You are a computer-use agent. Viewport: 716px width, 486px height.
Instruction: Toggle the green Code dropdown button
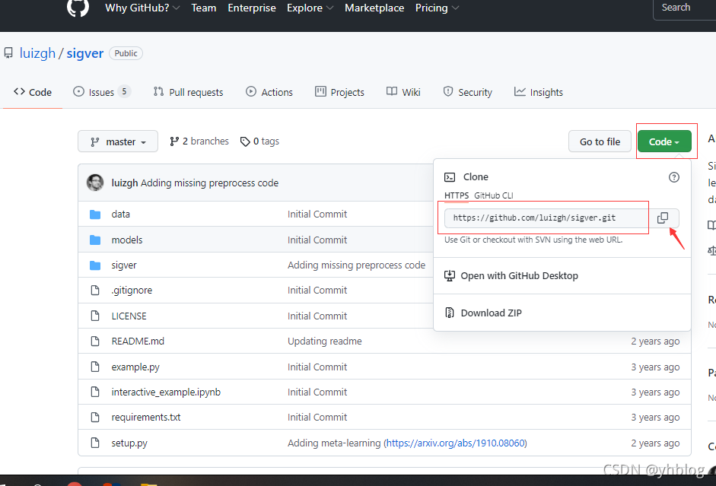coord(664,141)
